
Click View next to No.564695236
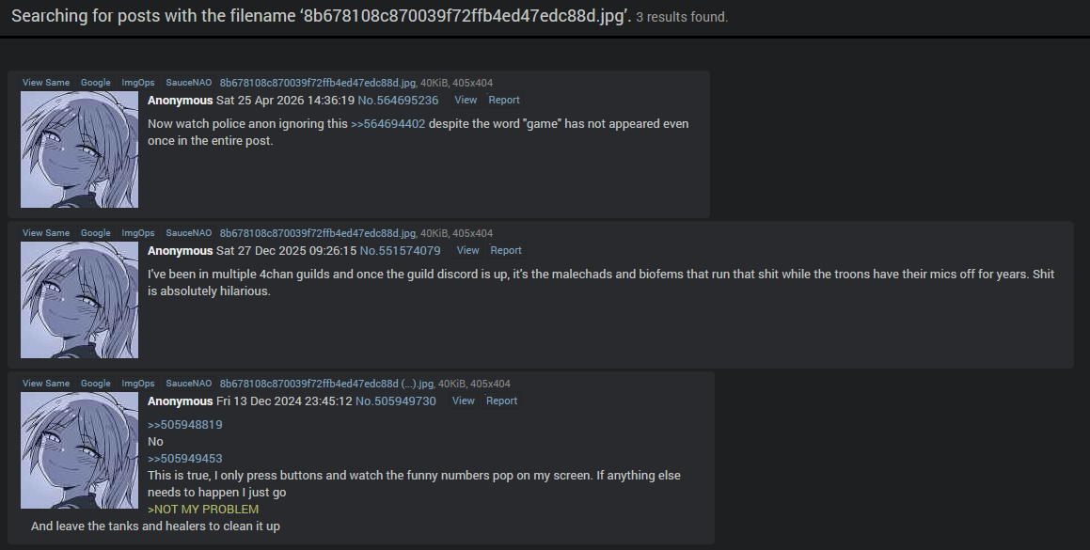click(x=465, y=100)
